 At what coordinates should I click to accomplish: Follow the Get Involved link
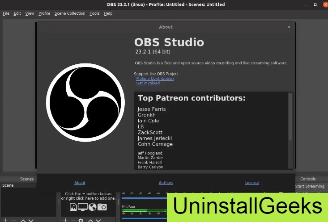148,83
